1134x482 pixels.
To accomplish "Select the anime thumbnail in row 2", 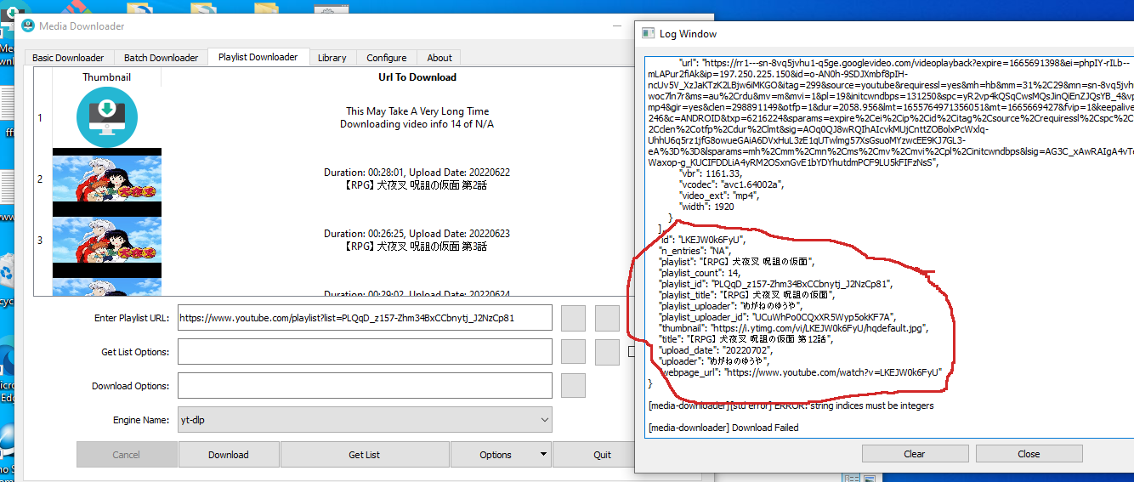I will click(x=107, y=179).
